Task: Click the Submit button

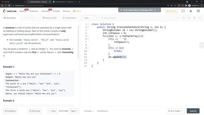Action: (x=193, y=111)
